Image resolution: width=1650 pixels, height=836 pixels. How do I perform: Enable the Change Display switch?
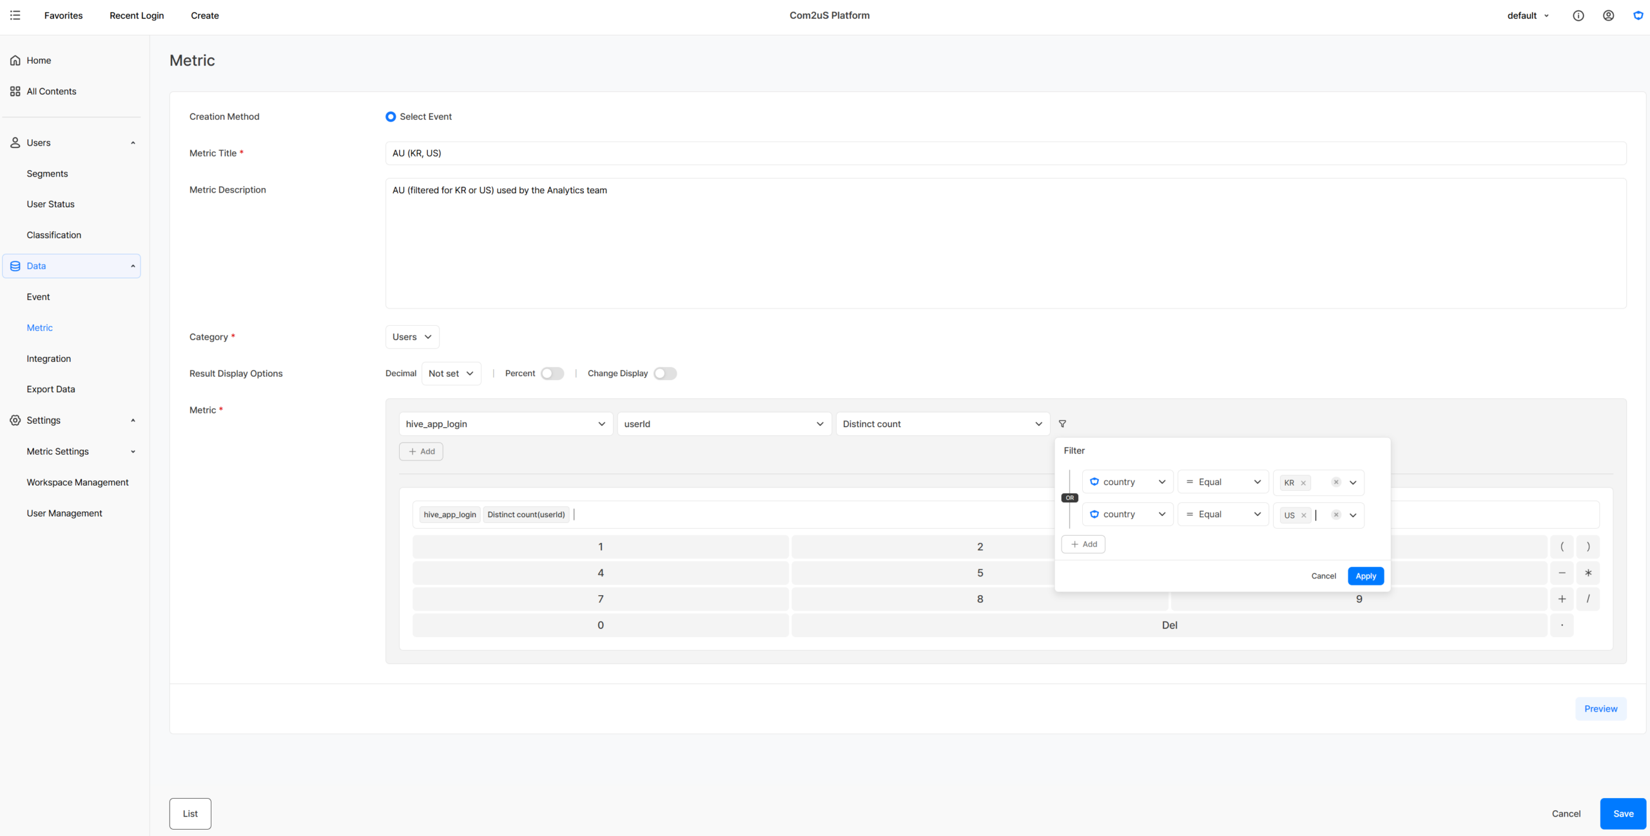(x=665, y=374)
